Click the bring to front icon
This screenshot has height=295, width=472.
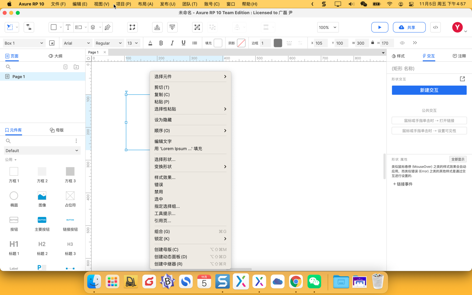point(157,27)
